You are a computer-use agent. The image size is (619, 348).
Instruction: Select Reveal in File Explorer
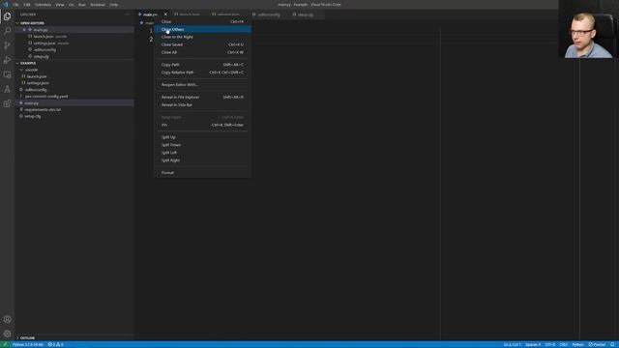pos(202,97)
